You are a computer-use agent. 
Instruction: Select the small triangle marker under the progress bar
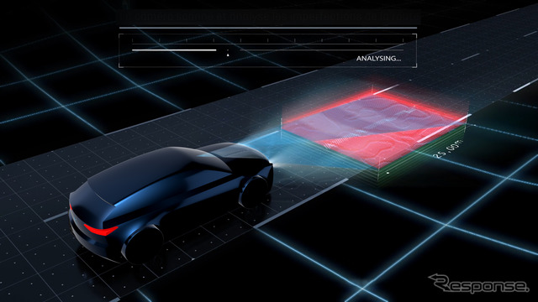click(228, 55)
